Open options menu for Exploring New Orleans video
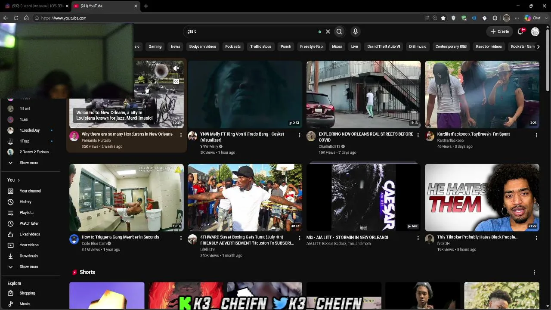 click(x=418, y=135)
